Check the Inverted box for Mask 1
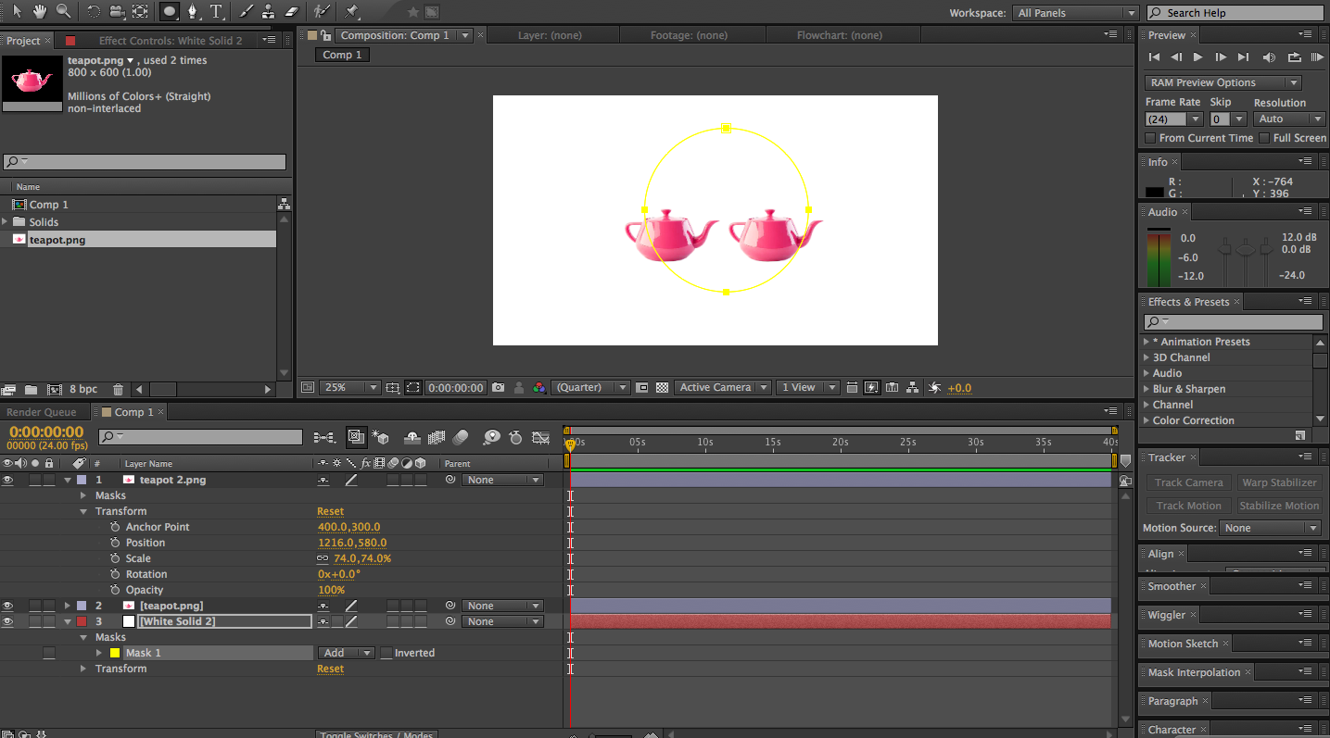The width and height of the screenshot is (1330, 738). coord(386,653)
